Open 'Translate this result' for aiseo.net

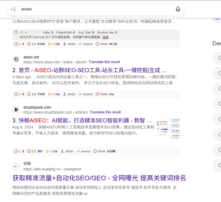(104, 62)
